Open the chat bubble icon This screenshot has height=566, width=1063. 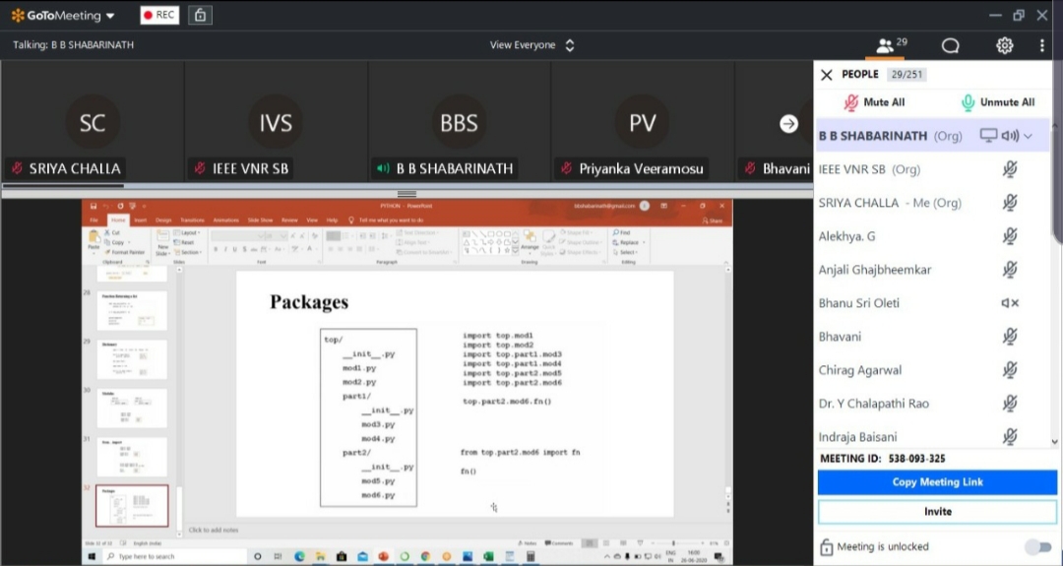[x=950, y=45]
